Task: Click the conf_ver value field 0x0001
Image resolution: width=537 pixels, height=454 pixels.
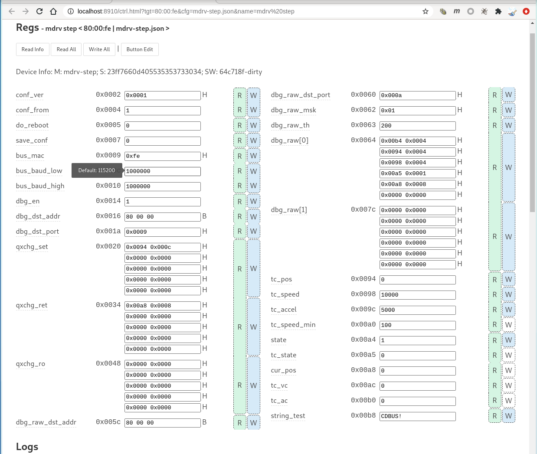Action: click(163, 95)
